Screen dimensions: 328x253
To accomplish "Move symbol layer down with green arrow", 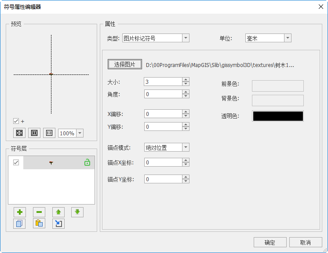I will tap(77, 212).
